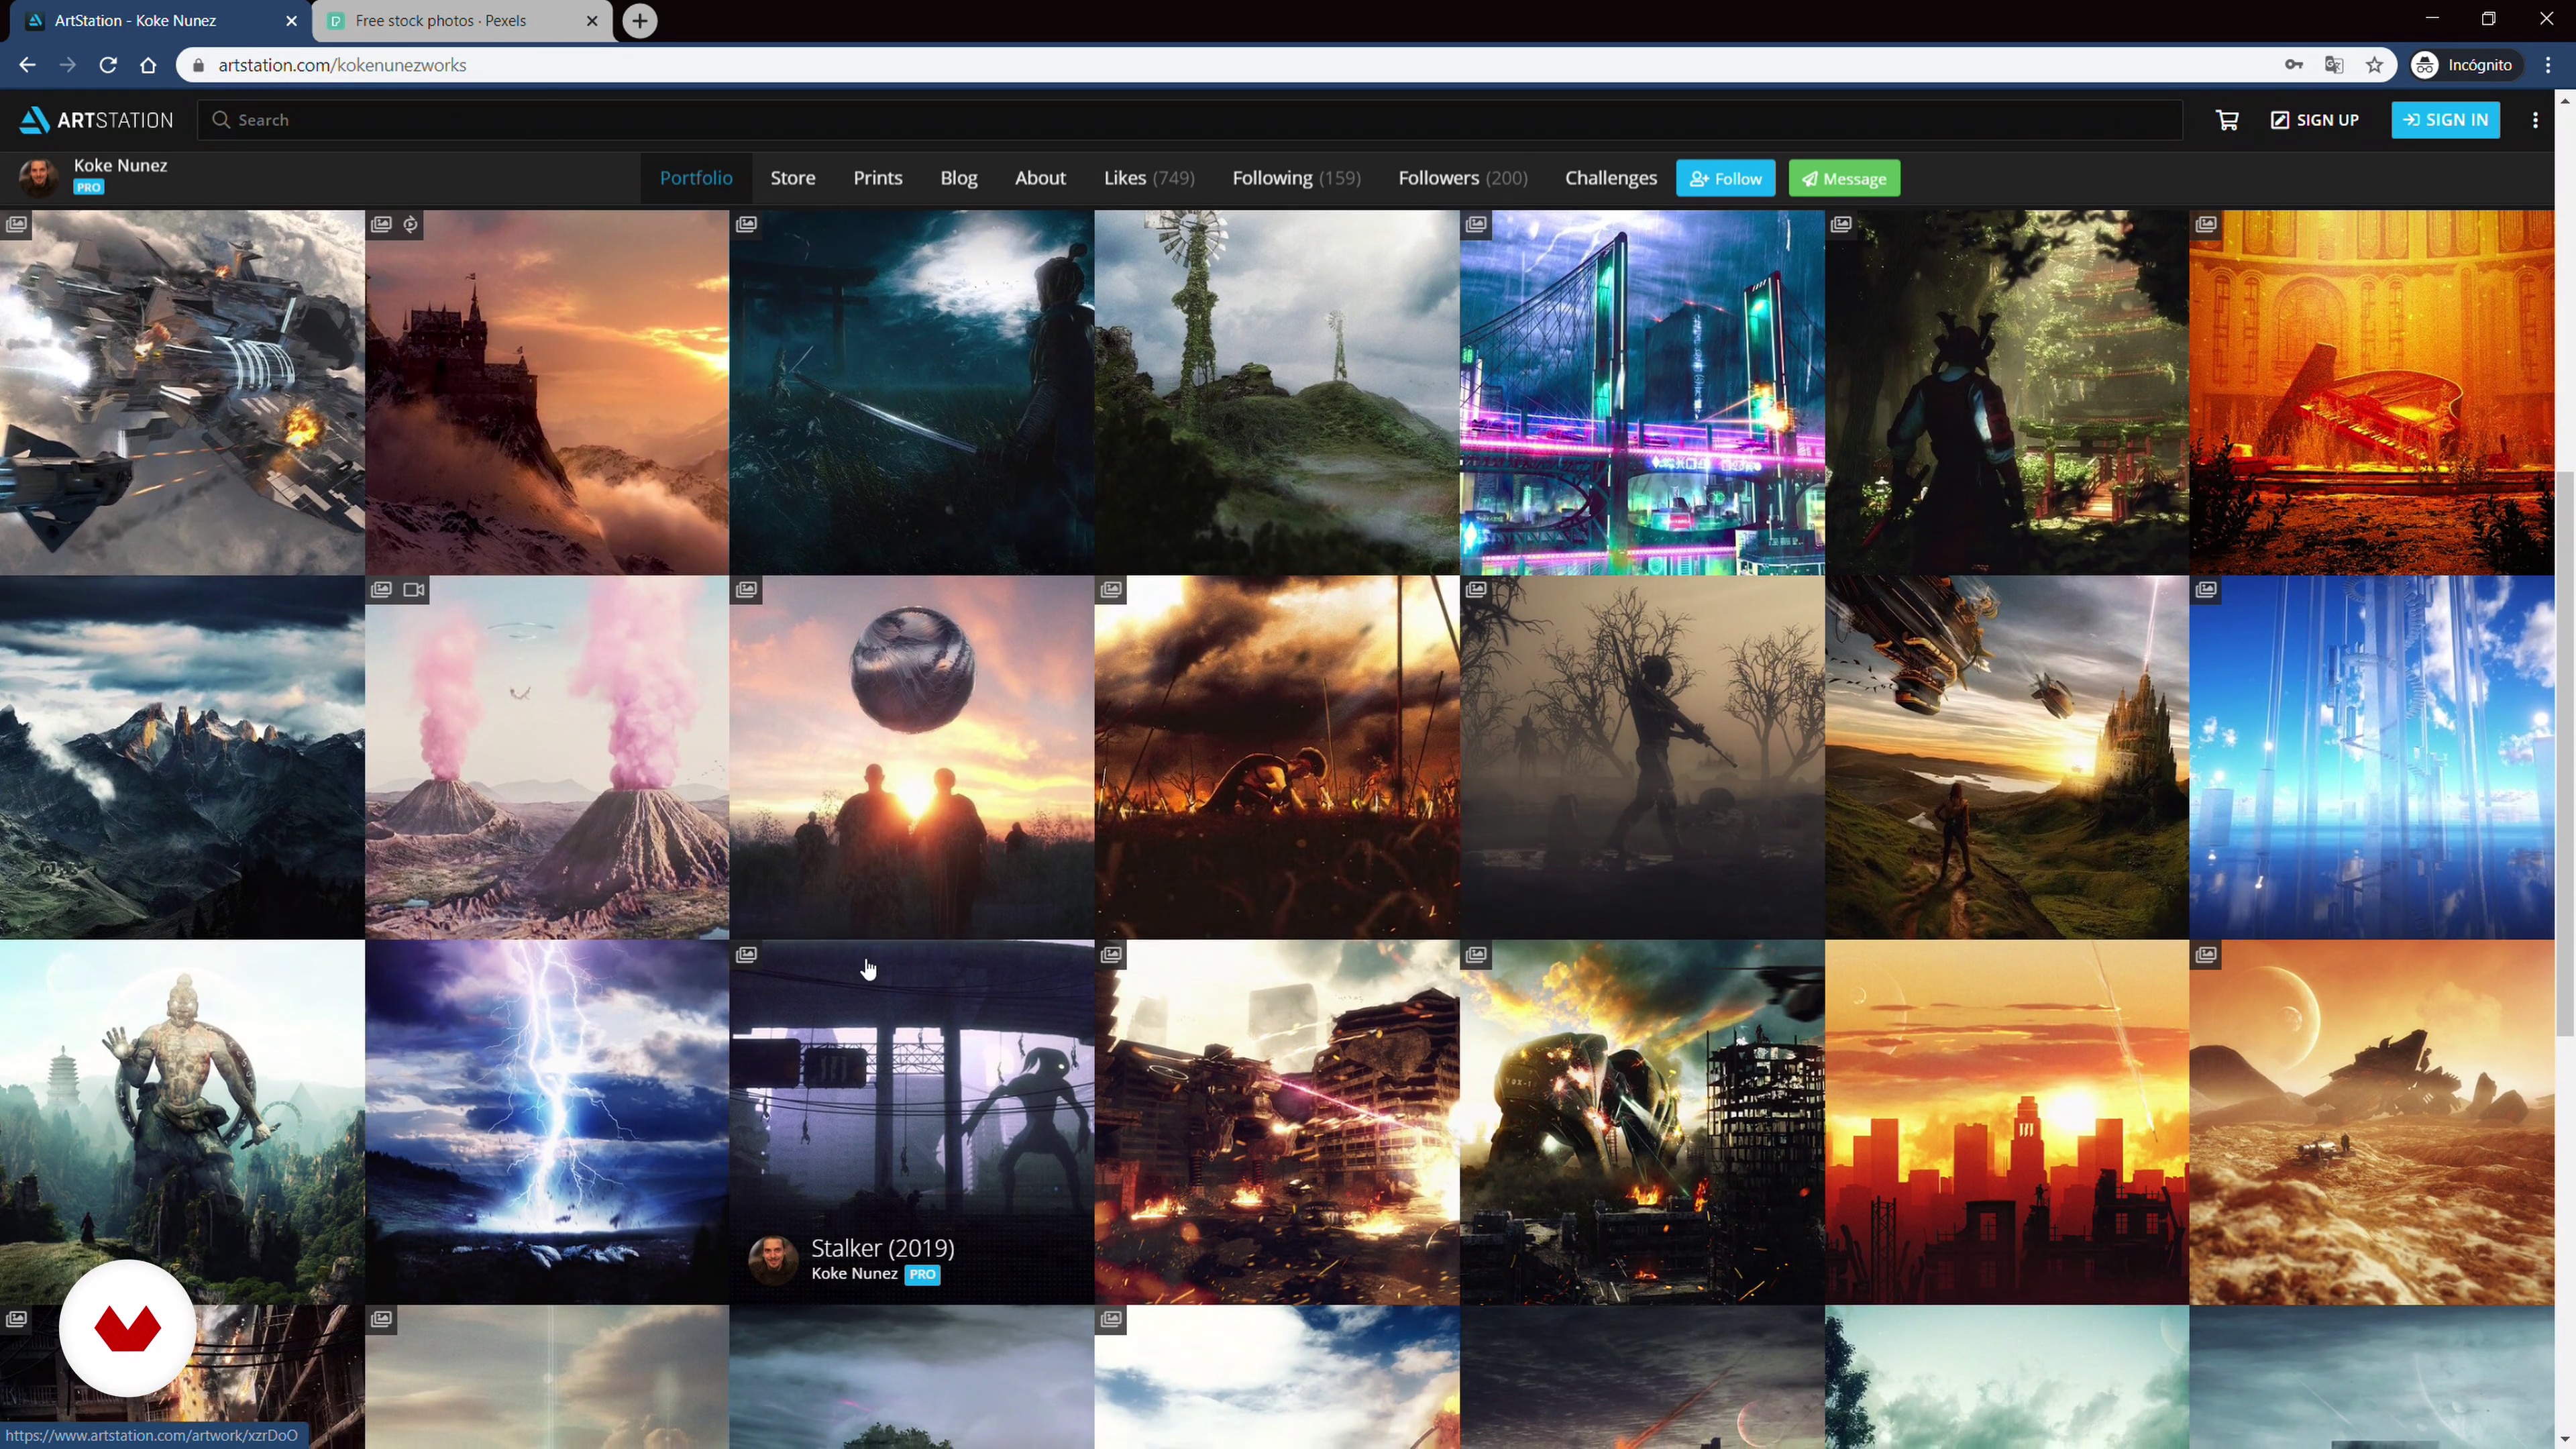Reload the page with the refresh icon
Viewport: 2576px width, 1449px height.
pos(108,65)
